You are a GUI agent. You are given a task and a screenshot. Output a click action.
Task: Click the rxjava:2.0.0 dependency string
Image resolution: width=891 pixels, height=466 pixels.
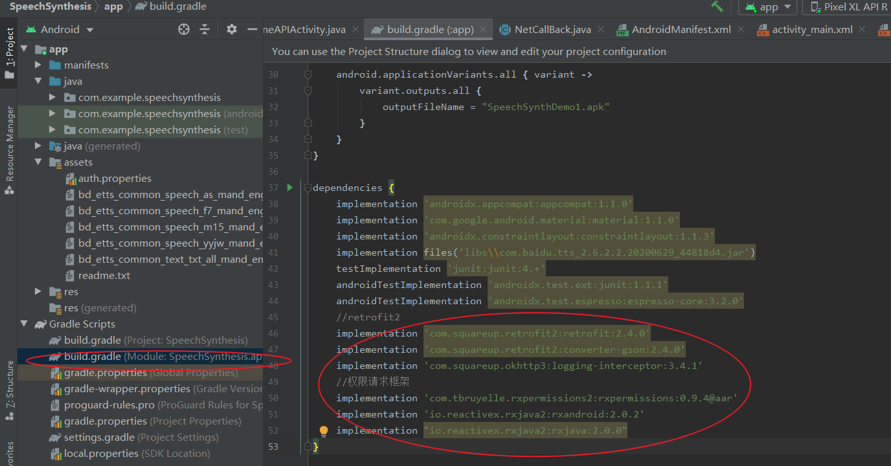(526, 430)
